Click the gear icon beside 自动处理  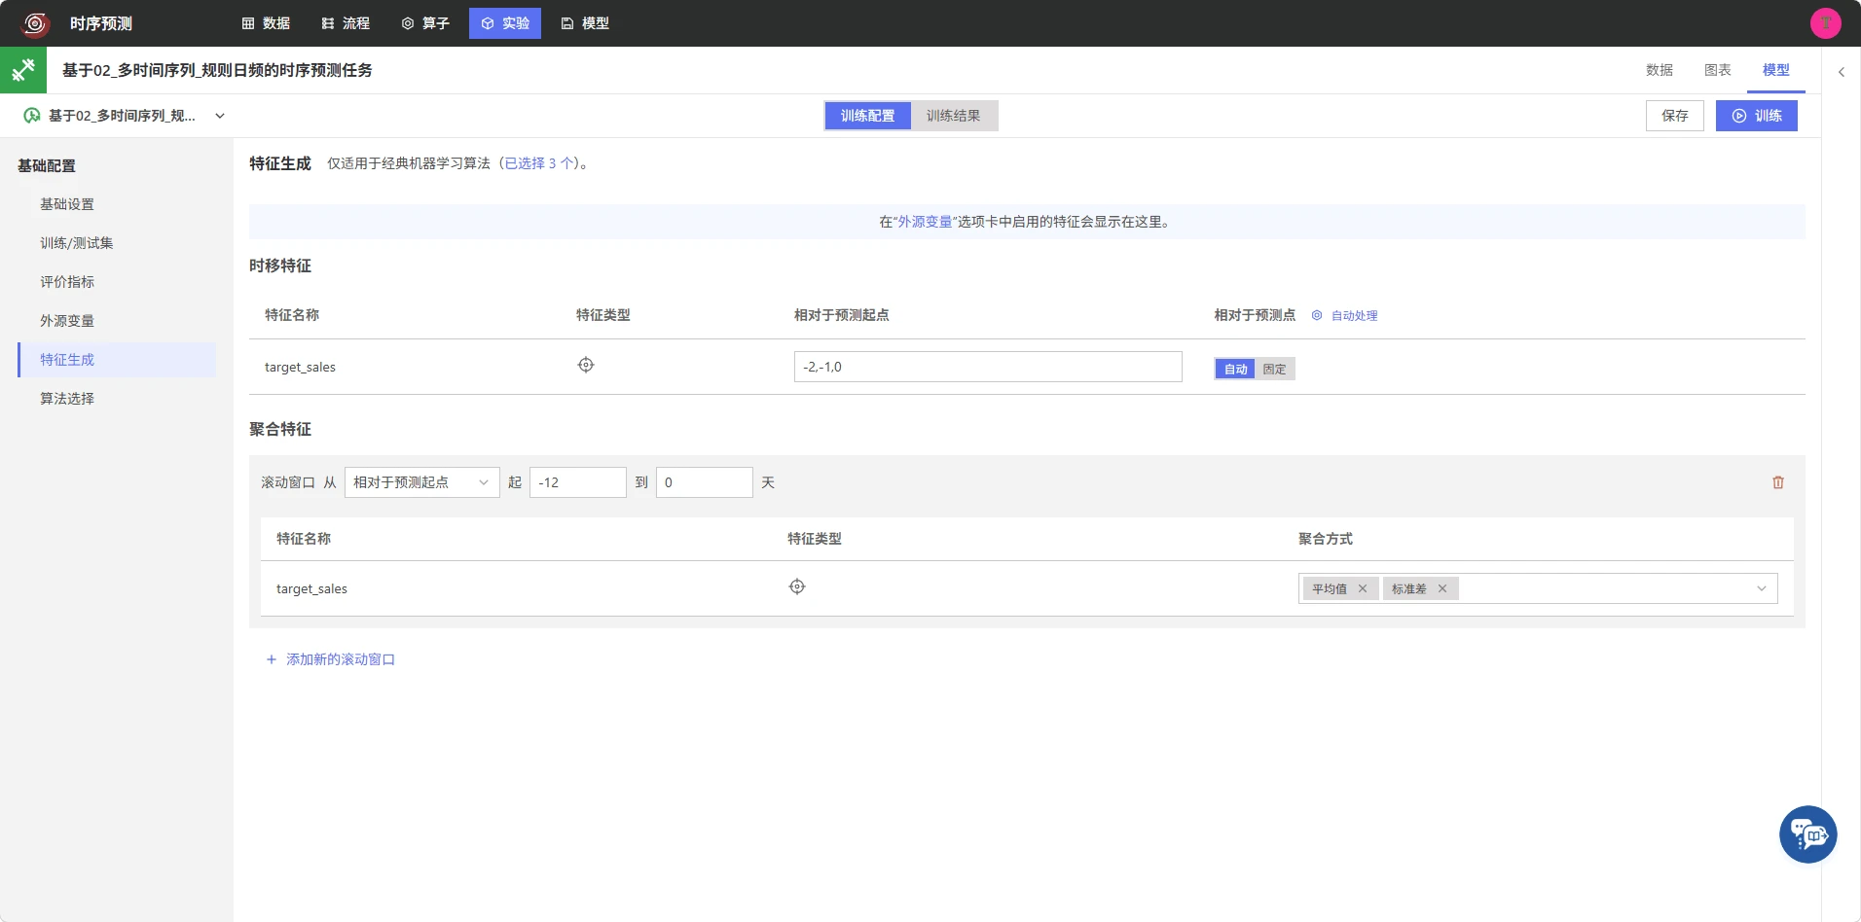click(x=1317, y=315)
